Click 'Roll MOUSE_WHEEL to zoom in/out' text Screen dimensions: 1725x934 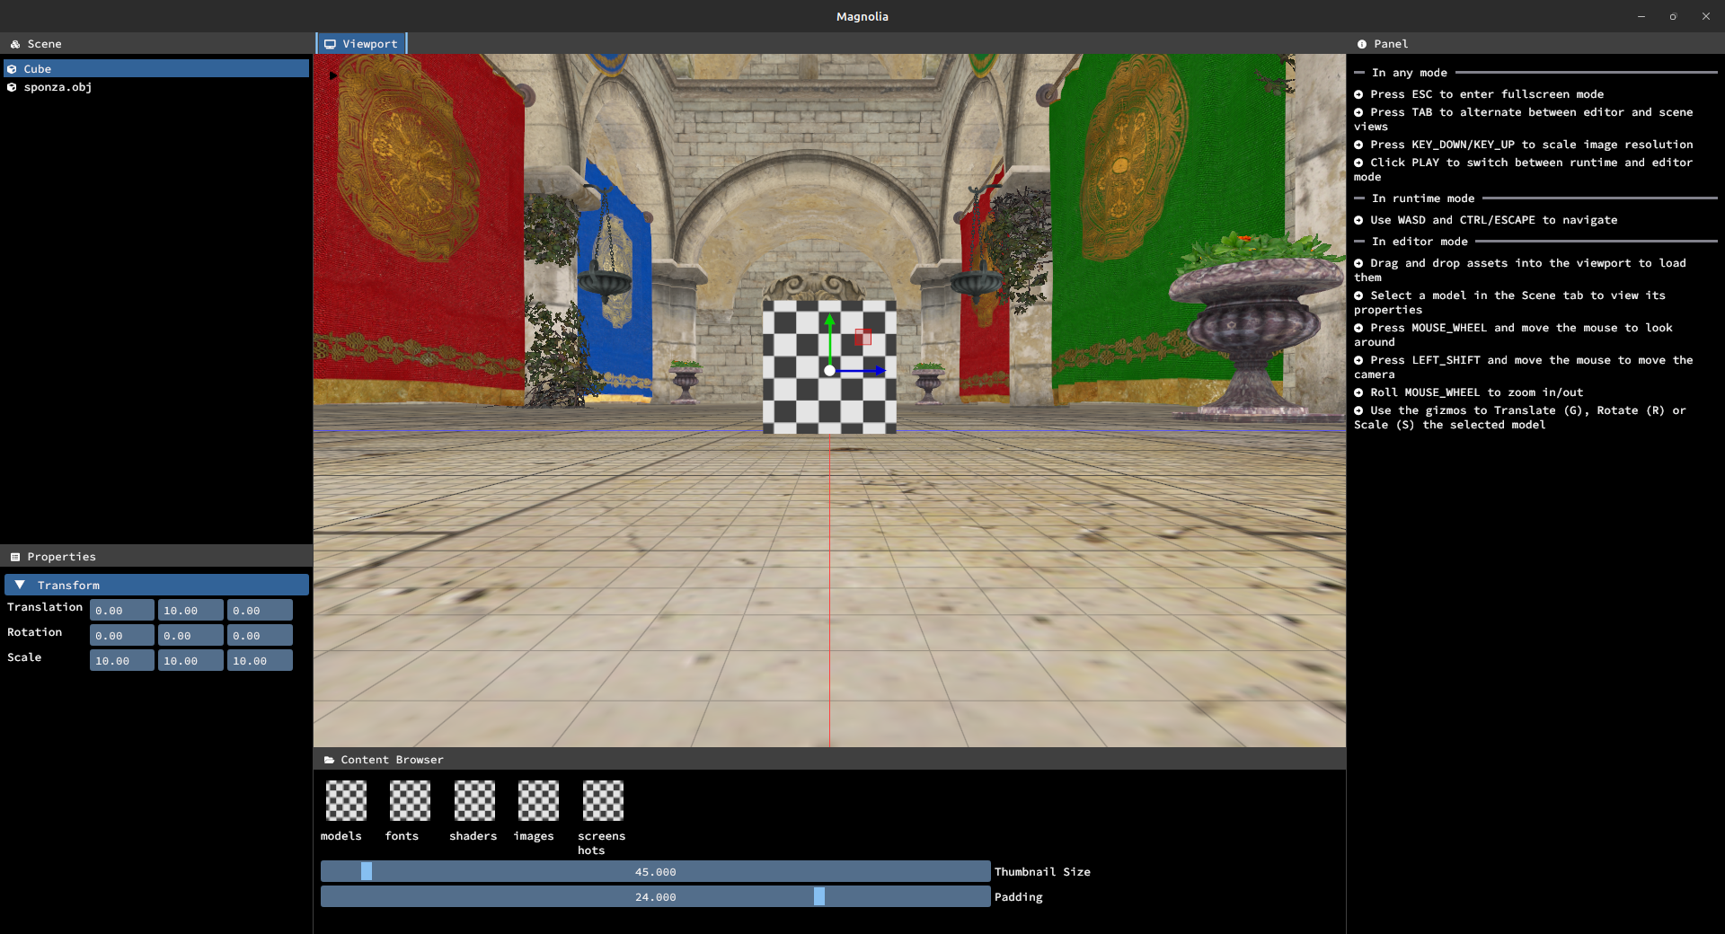coord(1476,392)
